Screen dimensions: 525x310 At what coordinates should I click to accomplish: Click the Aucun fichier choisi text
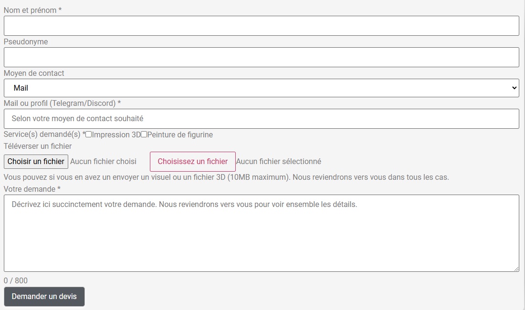click(x=103, y=162)
